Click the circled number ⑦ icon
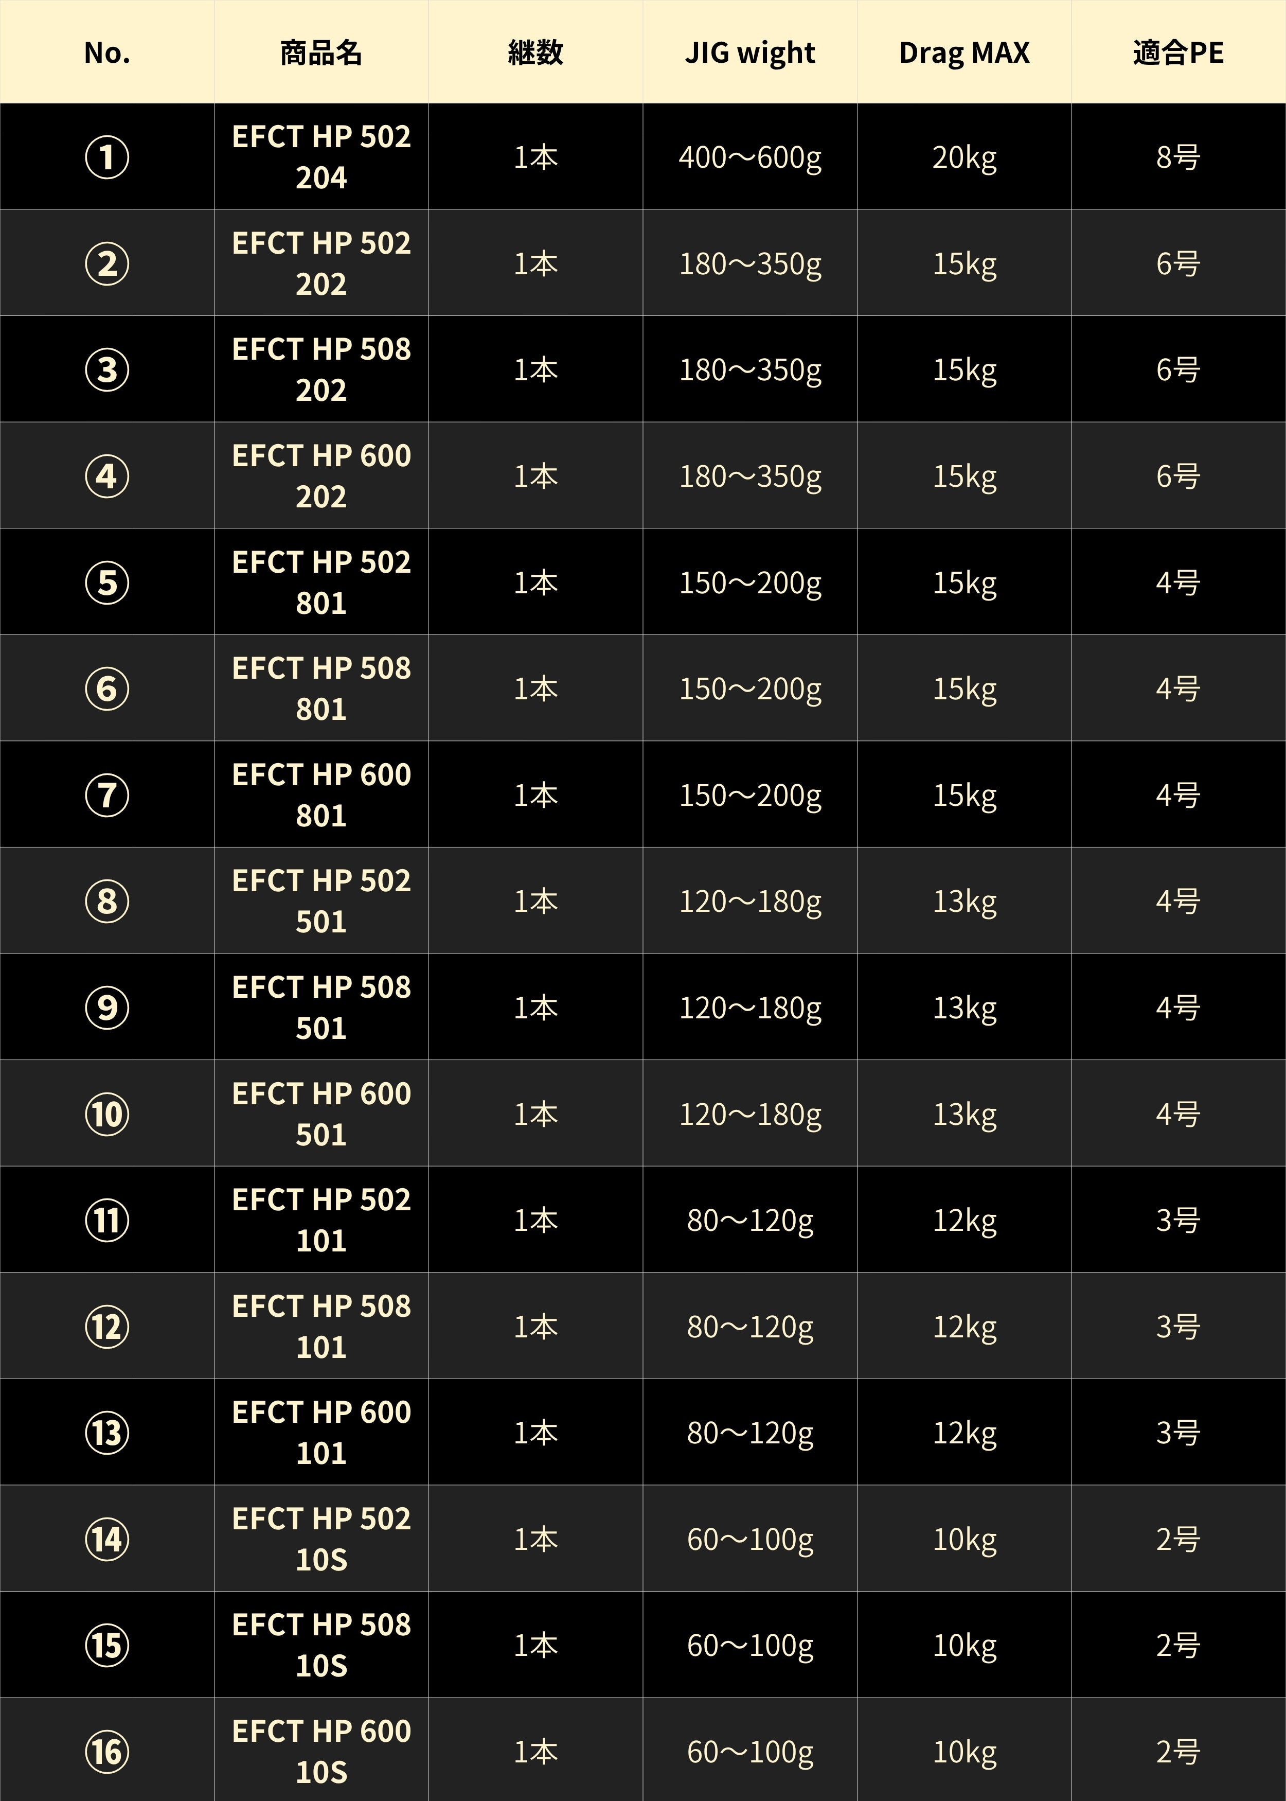 pyautogui.click(x=107, y=794)
